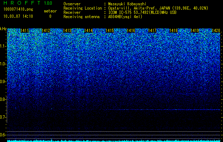Viewport: 223px width, 142px height.
Task: Click the 1411 time marker
Action: click(24, 31)
